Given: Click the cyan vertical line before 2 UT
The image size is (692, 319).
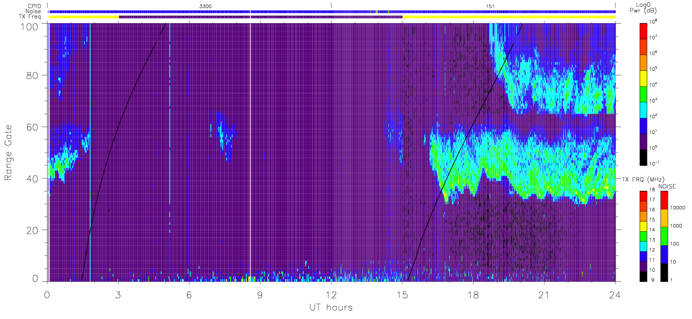Looking at the screenshot, I should (90, 152).
